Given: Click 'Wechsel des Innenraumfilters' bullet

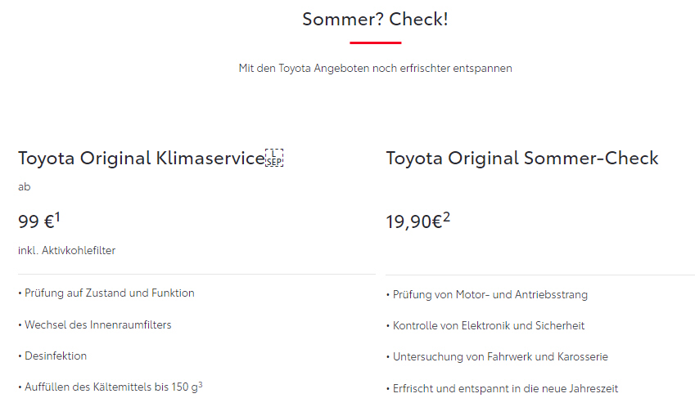Looking at the screenshot, I should click(x=95, y=324).
